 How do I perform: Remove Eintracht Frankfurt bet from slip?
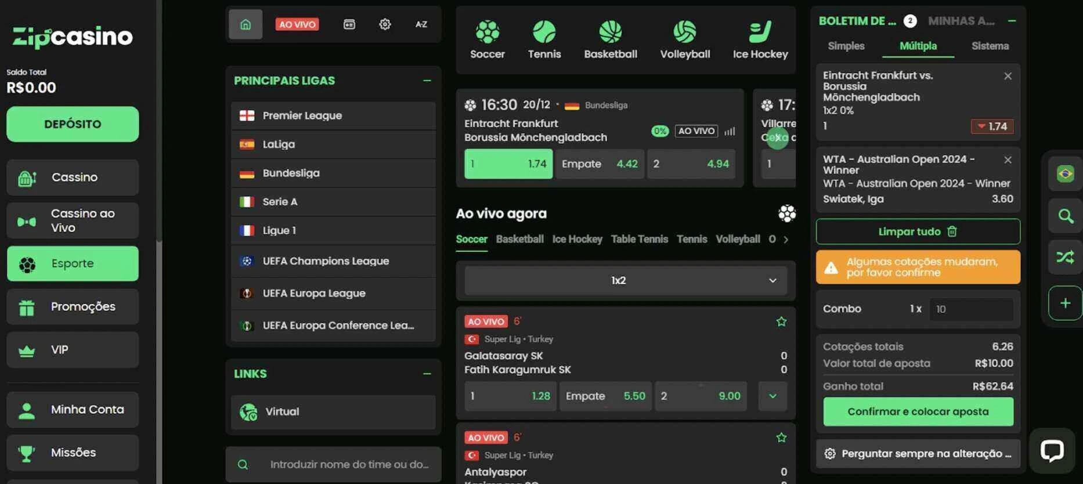pyautogui.click(x=1008, y=76)
